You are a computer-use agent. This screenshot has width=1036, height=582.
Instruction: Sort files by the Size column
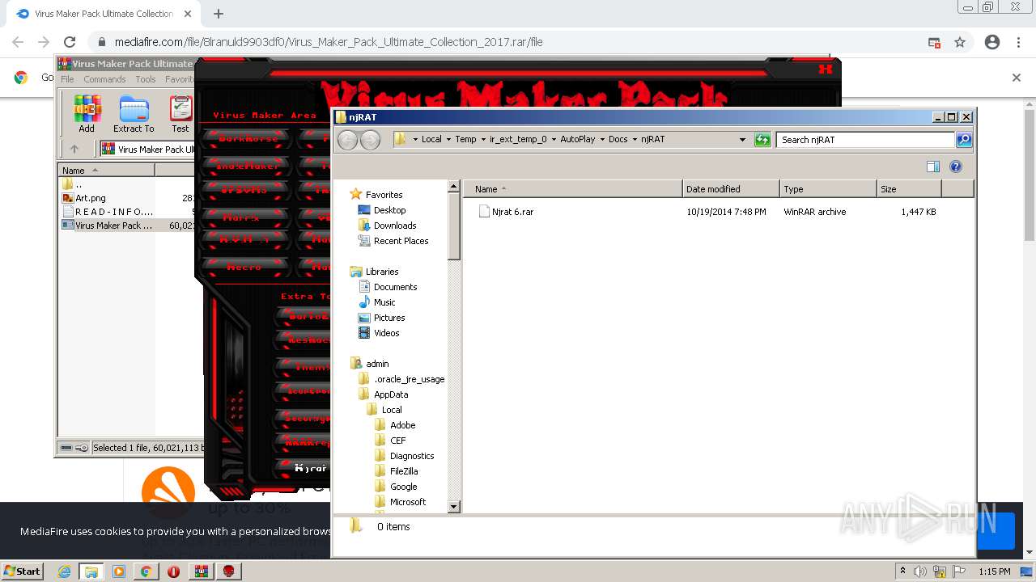click(x=909, y=189)
